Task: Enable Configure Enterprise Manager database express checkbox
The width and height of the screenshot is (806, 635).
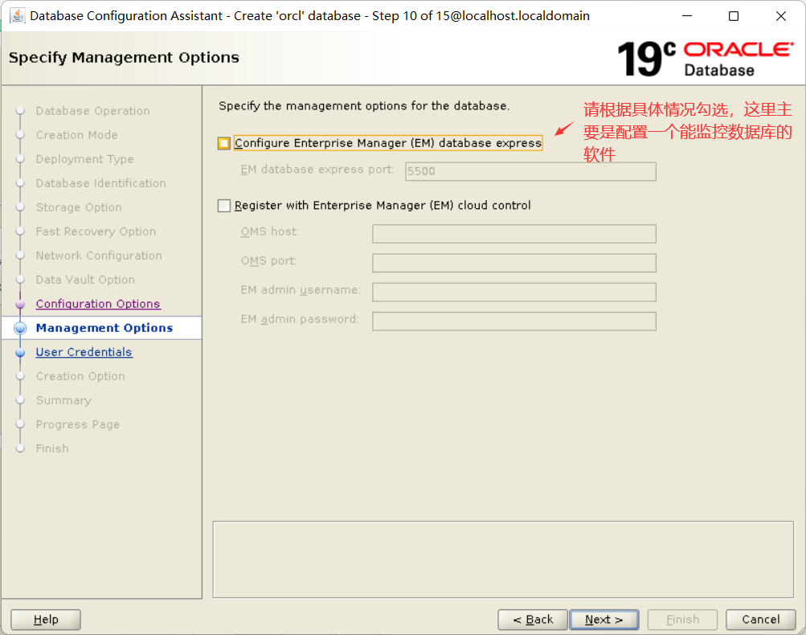Action: point(224,143)
